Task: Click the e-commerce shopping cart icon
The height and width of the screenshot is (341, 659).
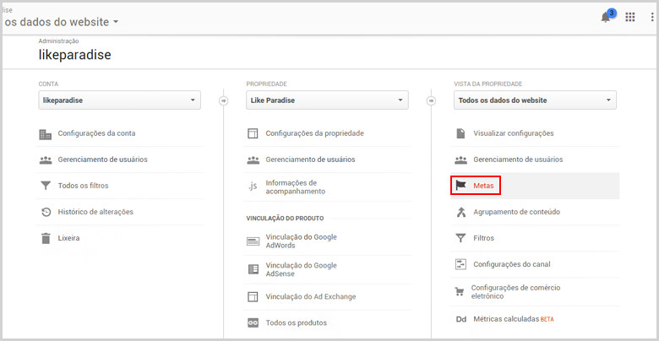Action: (x=460, y=292)
